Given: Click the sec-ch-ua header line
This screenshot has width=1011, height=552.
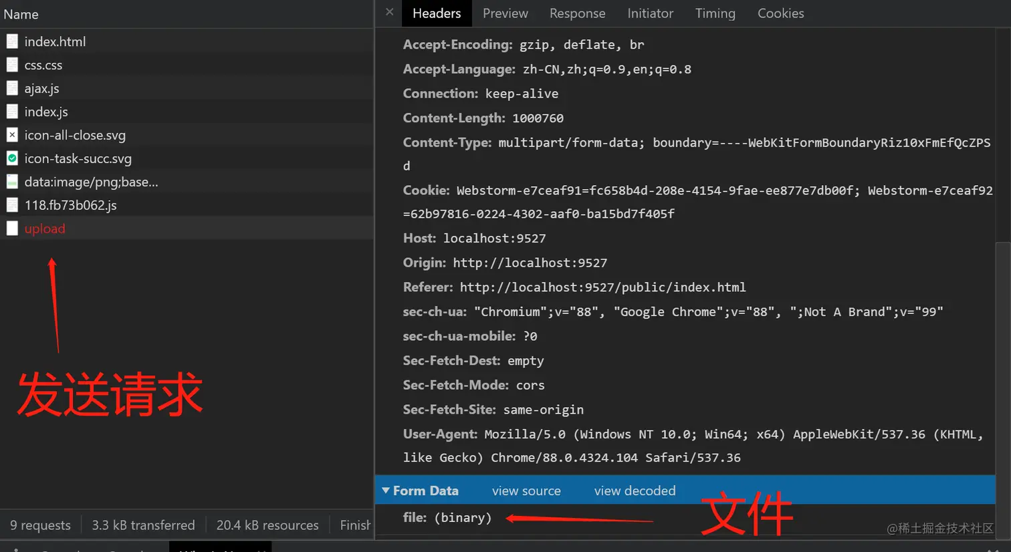Looking at the screenshot, I should [673, 312].
